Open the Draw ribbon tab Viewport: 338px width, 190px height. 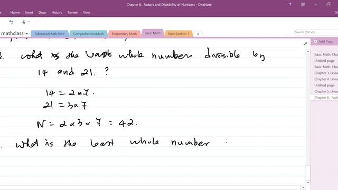tap(42, 13)
